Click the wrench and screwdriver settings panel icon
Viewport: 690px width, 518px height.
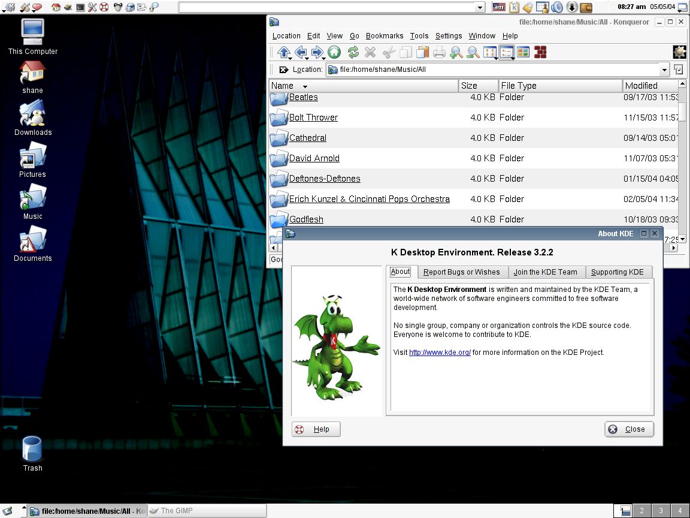click(x=92, y=7)
